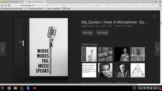The width and height of the screenshot is (162, 91).
Task: Bookmark this page with the star icon
Action: point(157,5)
